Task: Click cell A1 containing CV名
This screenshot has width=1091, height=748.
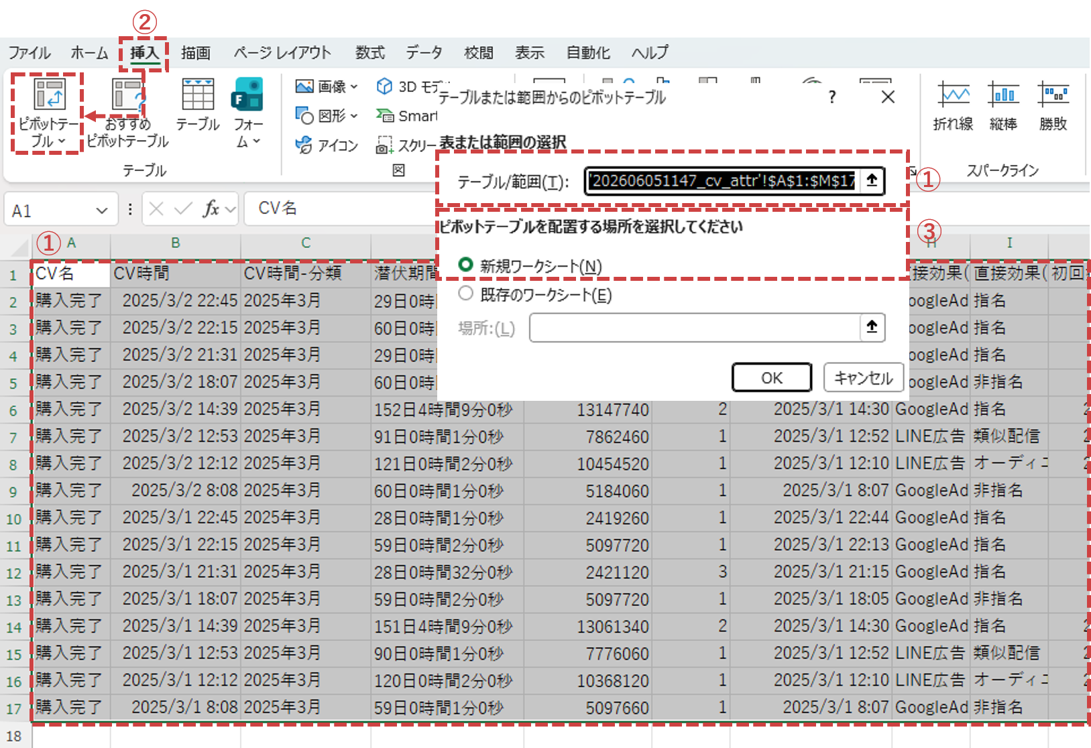Action: pyautogui.click(x=71, y=273)
